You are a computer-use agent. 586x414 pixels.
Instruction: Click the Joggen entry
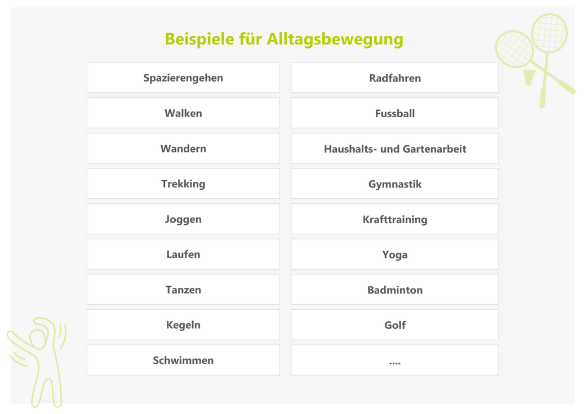tap(183, 219)
